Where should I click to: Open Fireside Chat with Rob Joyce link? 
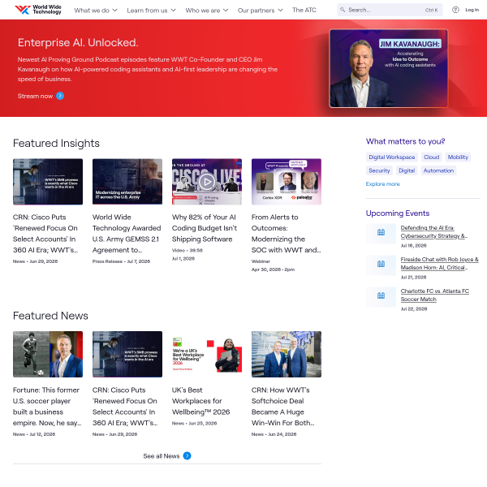(439, 263)
